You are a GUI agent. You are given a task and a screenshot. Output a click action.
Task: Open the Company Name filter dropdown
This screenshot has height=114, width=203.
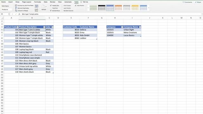pos(140,27)
